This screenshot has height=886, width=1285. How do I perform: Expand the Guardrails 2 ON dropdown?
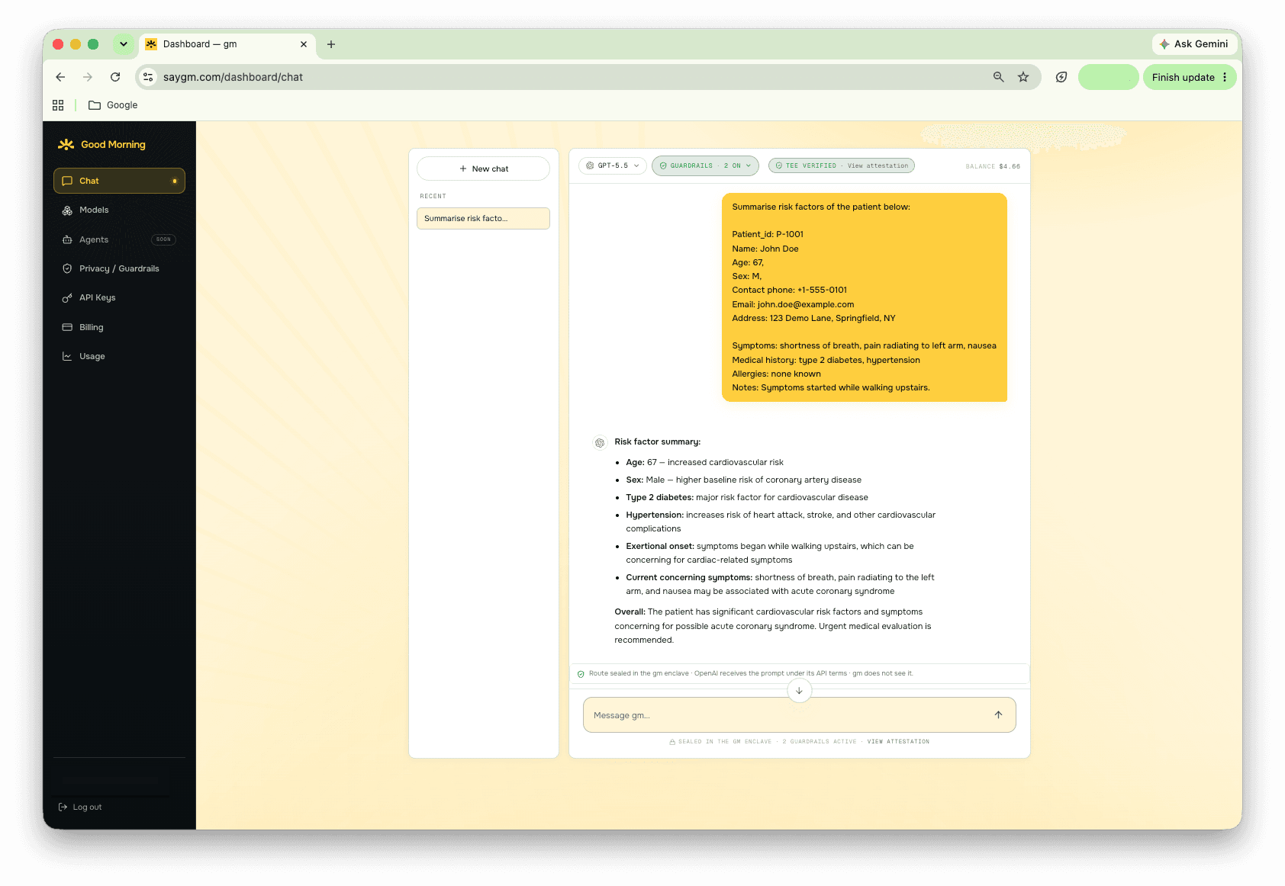705,165
